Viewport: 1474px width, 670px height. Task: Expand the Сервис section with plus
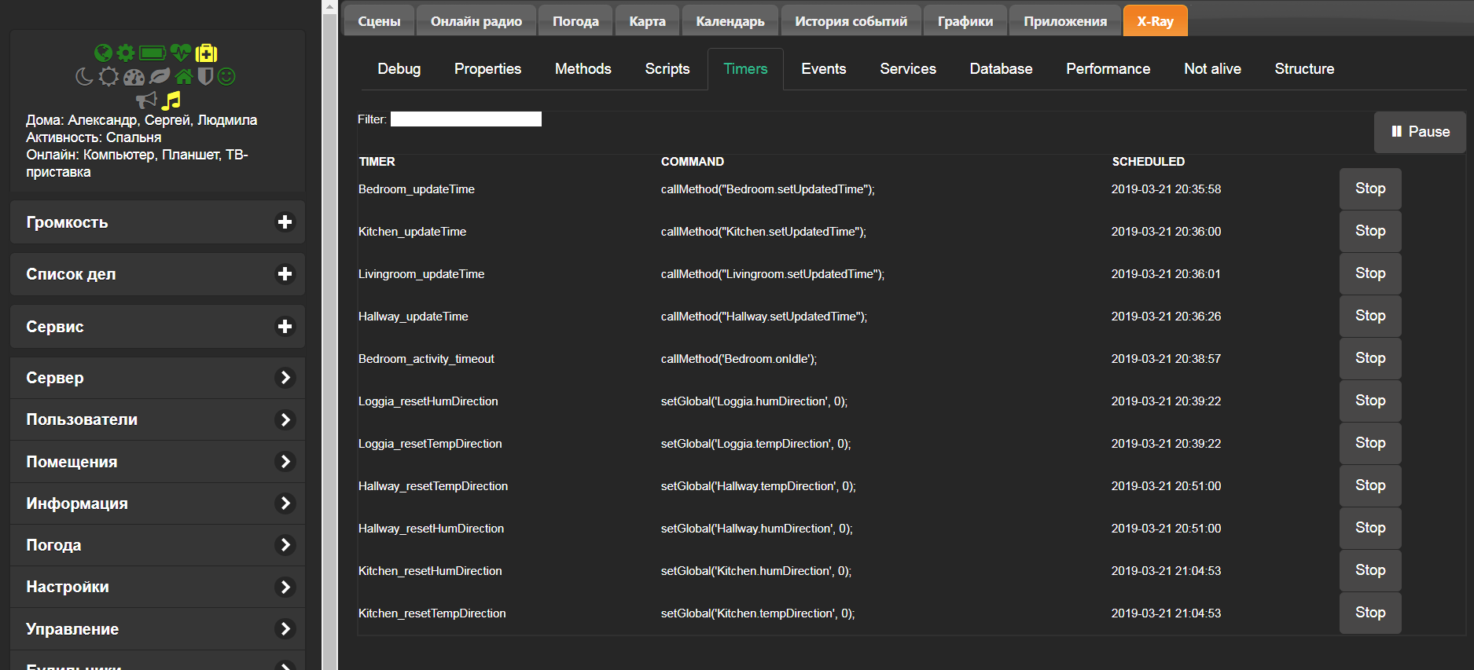click(x=285, y=327)
